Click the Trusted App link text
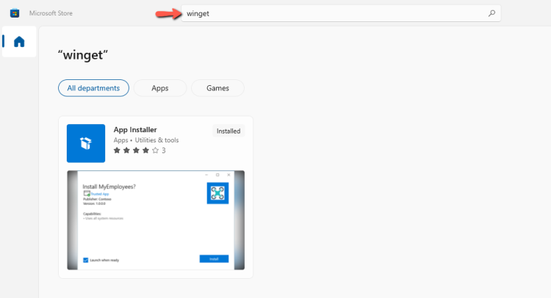The height and width of the screenshot is (298, 551). pos(99,194)
